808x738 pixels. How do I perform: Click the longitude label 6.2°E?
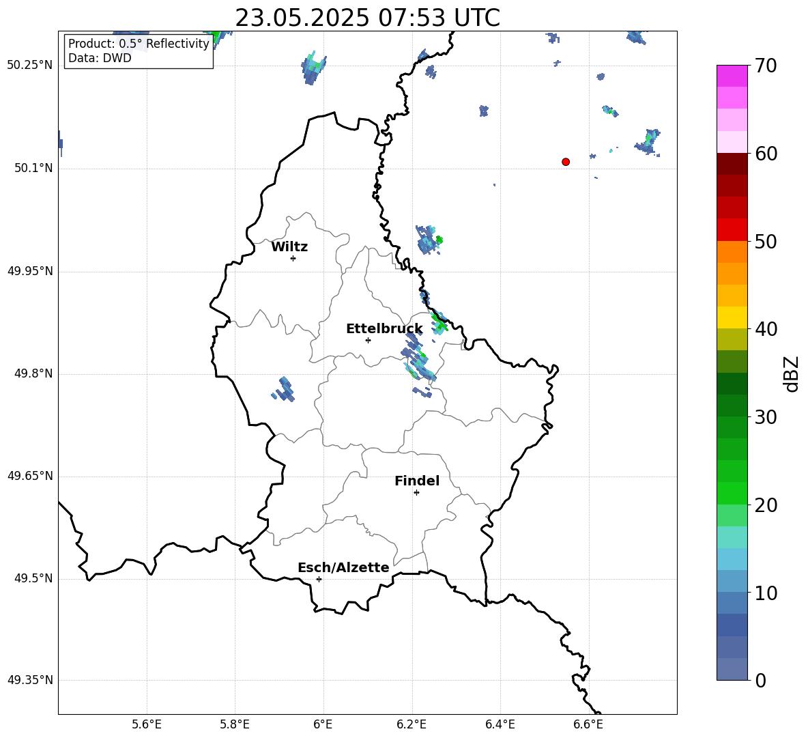[412, 724]
